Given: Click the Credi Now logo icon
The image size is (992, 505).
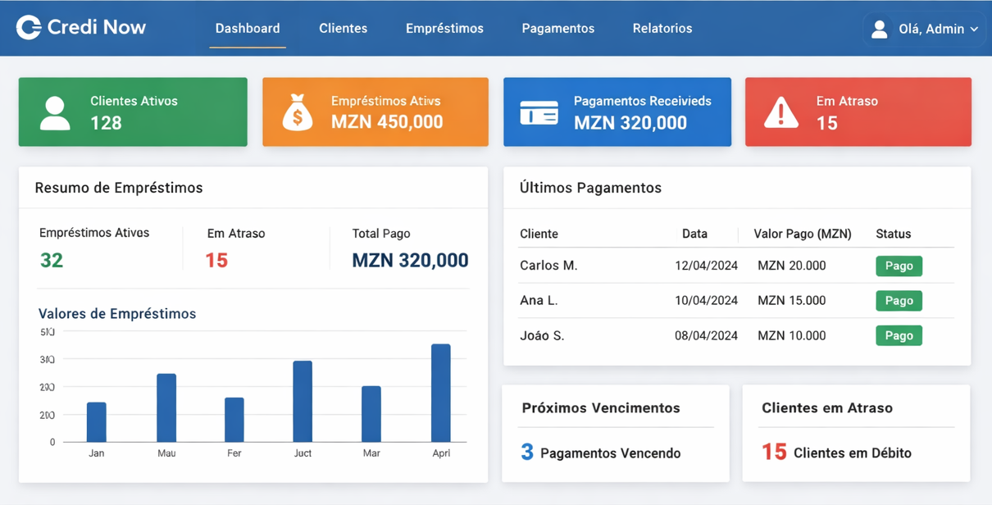Looking at the screenshot, I should [29, 28].
